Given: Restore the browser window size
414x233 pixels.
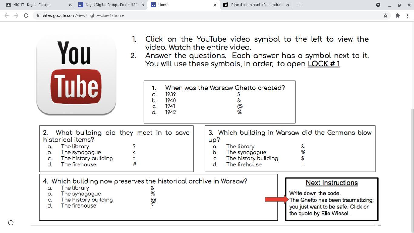Looking at the screenshot, I should (x=399, y=5).
